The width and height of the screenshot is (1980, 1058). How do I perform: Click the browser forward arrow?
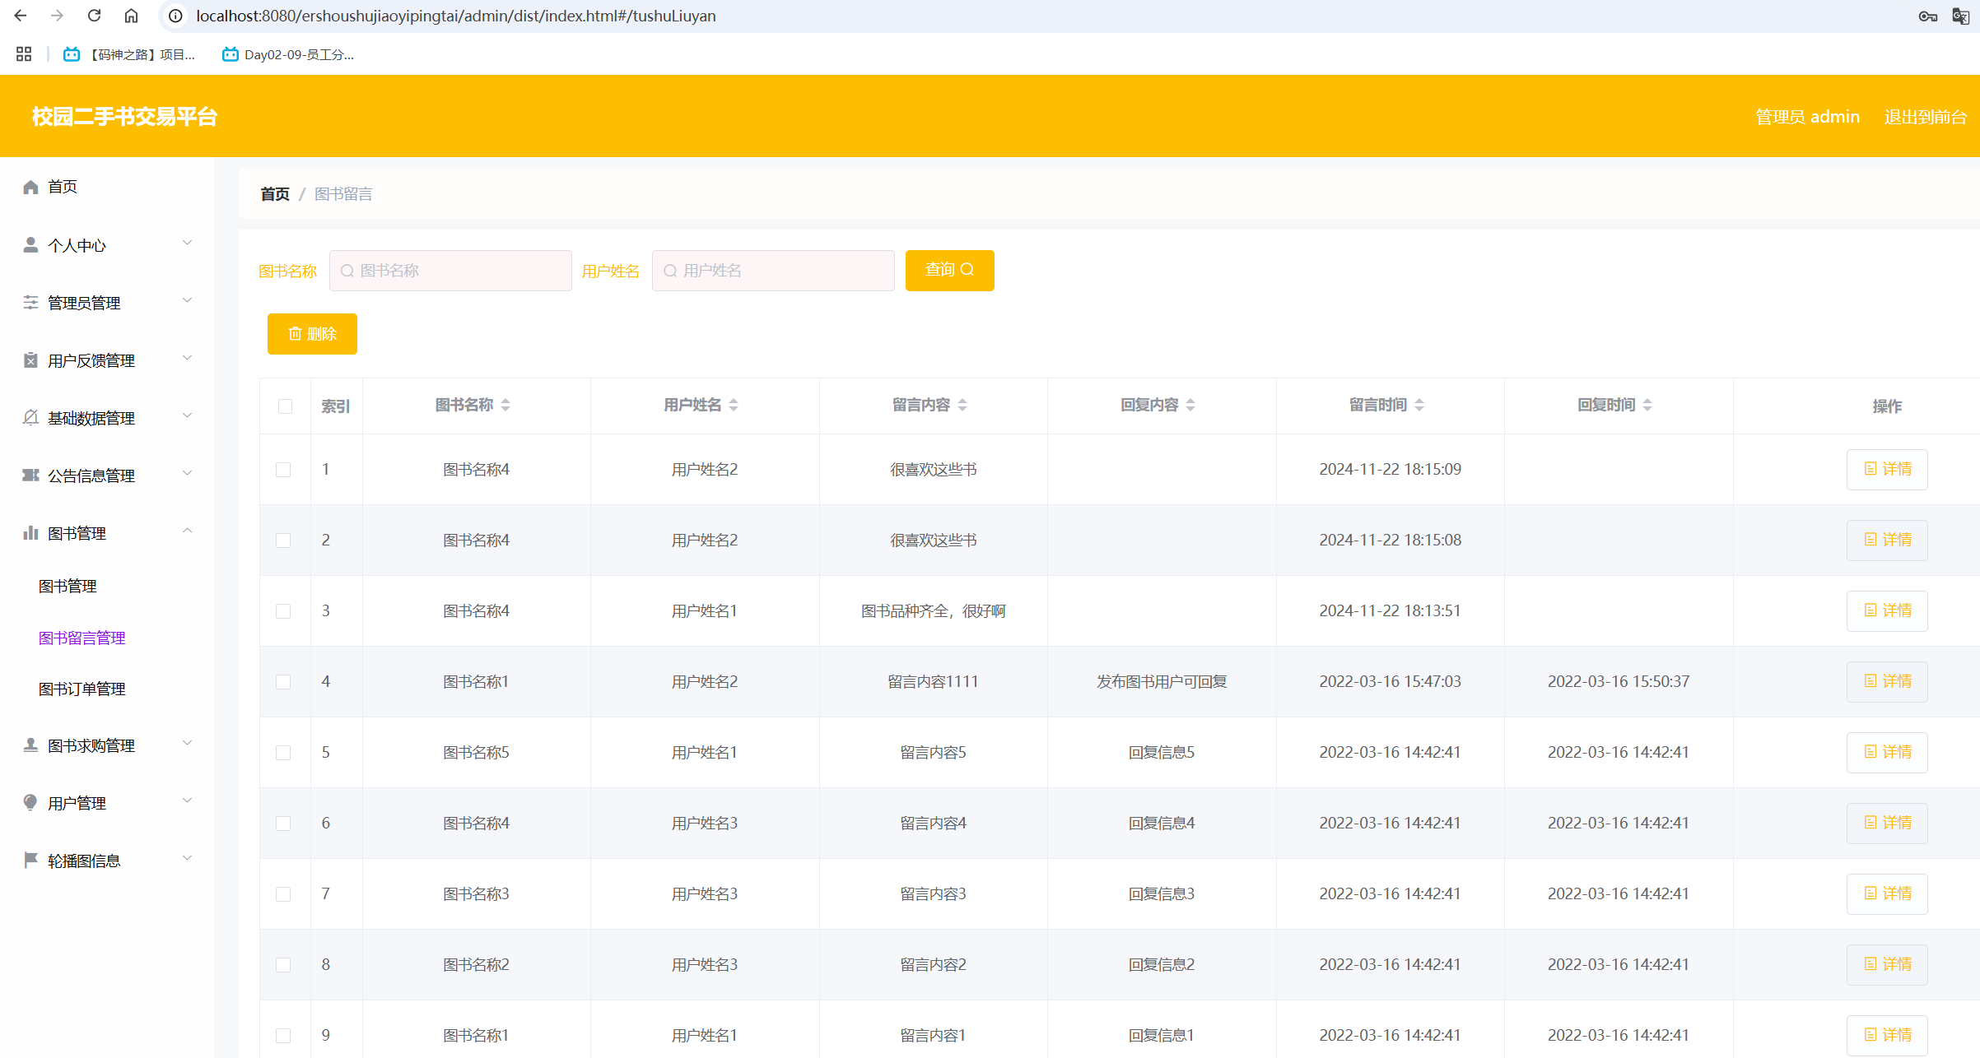(57, 16)
